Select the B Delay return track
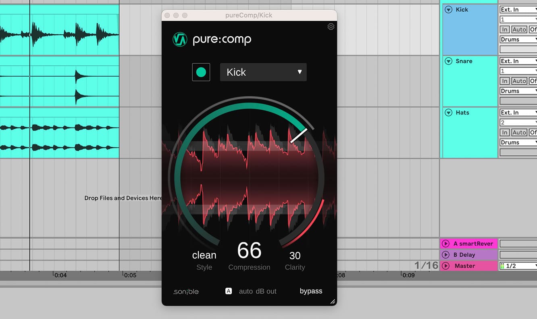 [464, 255]
